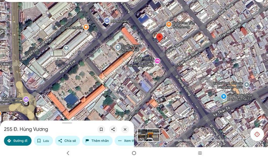Start directions with Đường đi button

18,141
